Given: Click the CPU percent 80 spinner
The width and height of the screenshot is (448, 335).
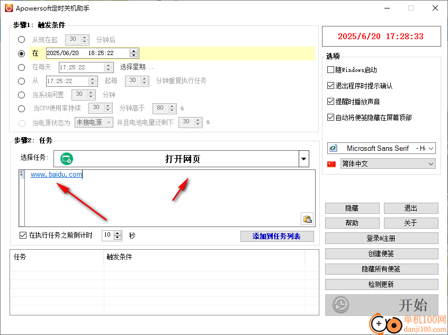Looking at the screenshot, I should pos(172,108).
